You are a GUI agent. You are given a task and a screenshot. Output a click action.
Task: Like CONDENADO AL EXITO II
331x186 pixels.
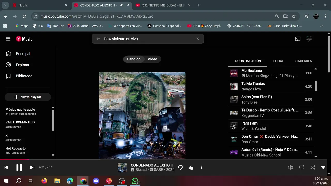(x=191, y=167)
